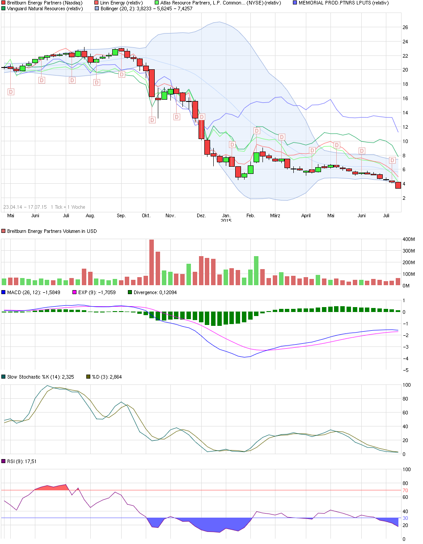The height and width of the screenshot is (544, 423).
Task: Click the Breitburn Energy Partners legend icon
Action: pyautogui.click(x=4, y=3)
